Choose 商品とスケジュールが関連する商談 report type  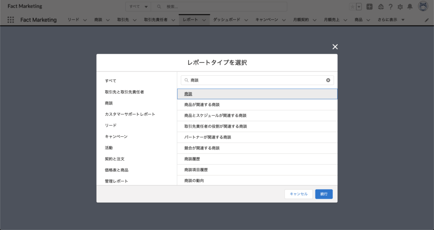pos(257,115)
